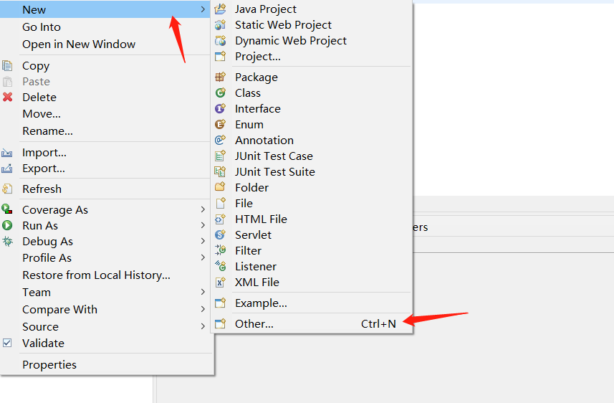Click the Project... wizard icon
The height and width of the screenshot is (403, 614).
[221, 57]
